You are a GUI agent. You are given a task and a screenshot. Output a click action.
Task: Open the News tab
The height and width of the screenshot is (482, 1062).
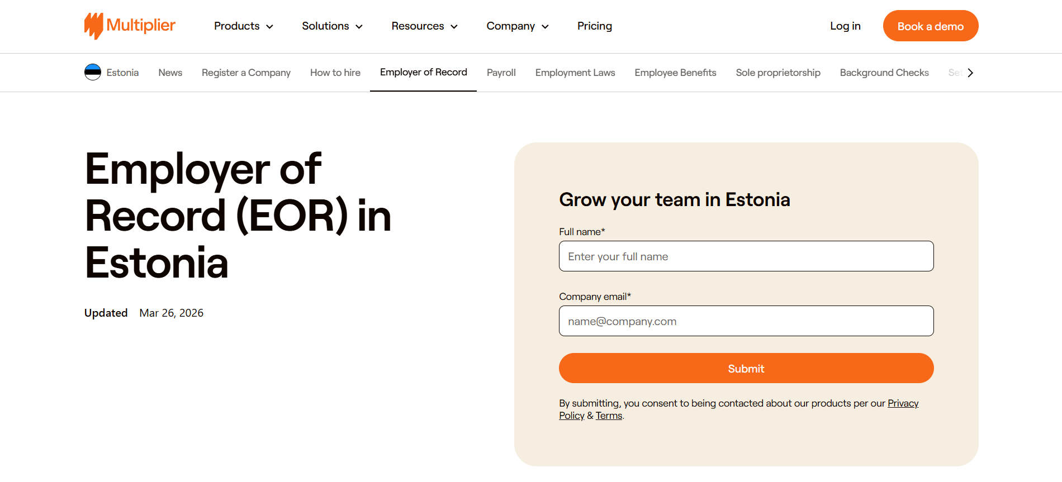pos(170,73)
